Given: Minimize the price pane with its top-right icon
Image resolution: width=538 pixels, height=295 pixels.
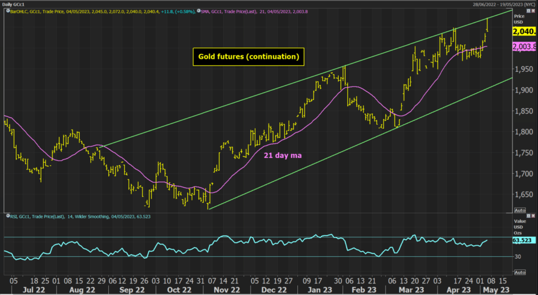Looking at the screenshot, I should pos(528,10).
